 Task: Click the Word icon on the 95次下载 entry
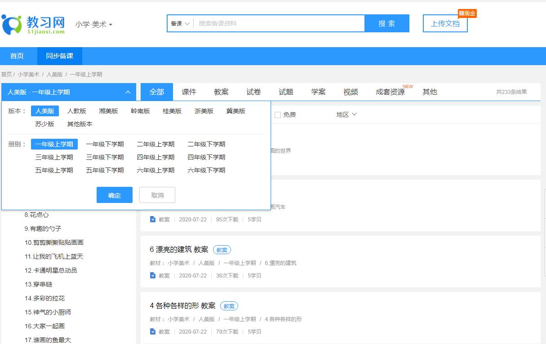pyautogui.click(x=153, y=219)
